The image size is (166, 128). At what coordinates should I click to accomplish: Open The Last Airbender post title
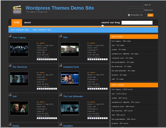point(73,96)
